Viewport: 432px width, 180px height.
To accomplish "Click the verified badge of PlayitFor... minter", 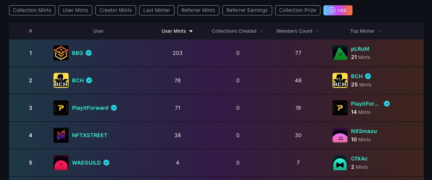I will coord(387,104).
